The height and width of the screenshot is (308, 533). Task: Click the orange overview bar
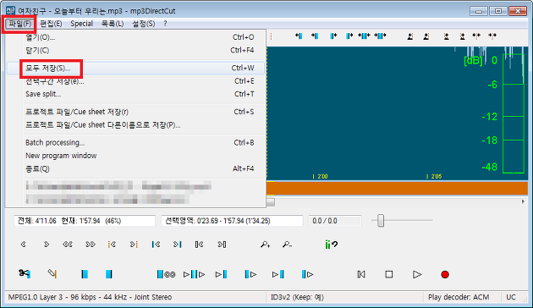pos(397,188)
